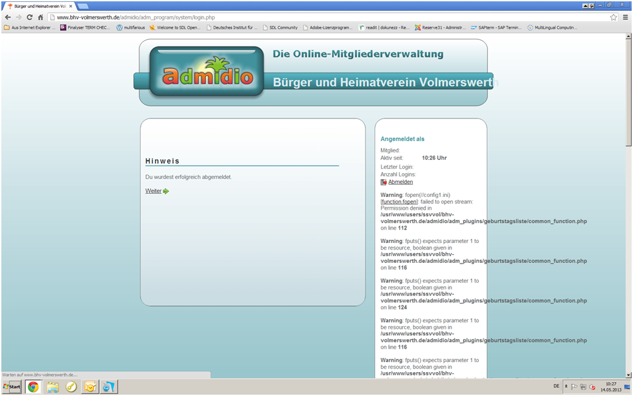The width and height of the screenshot is (633, 396).
Task: Open the Start menu
Action: (x=11, y=387)
